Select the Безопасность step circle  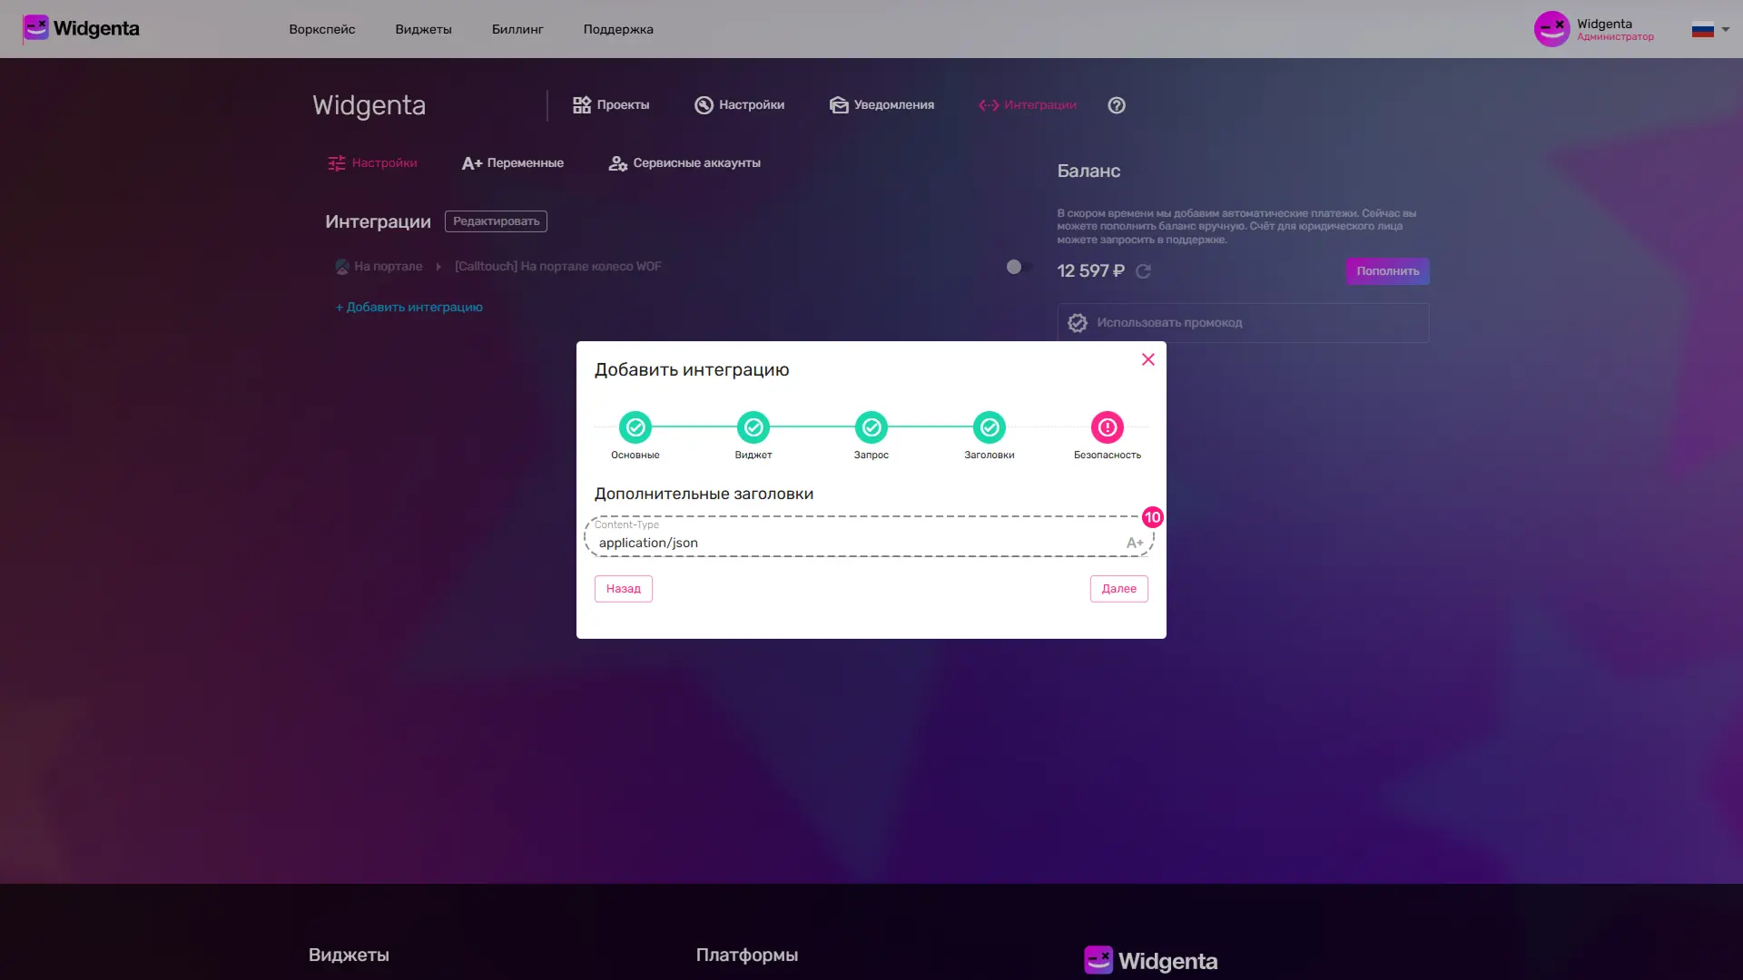pos(1107,427)
